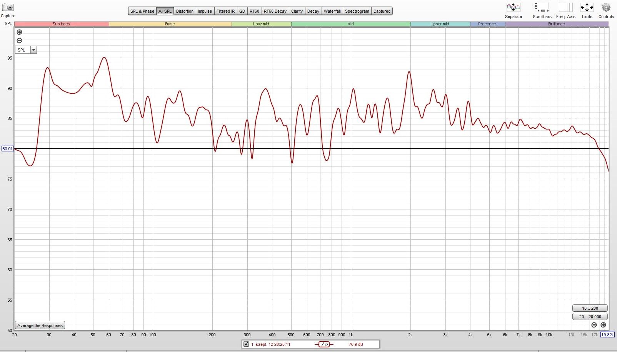Open the GD tab
The height and width of the screenshot is (352, 617).
[242, 11]
